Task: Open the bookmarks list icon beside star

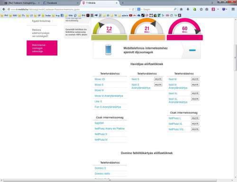Action: tap(207, 9)
